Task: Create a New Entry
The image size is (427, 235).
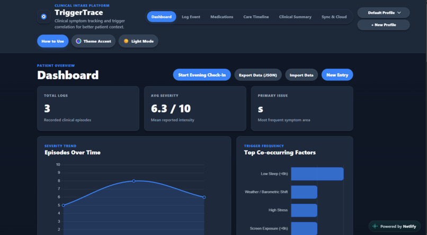Action: [x=337, y=75]
